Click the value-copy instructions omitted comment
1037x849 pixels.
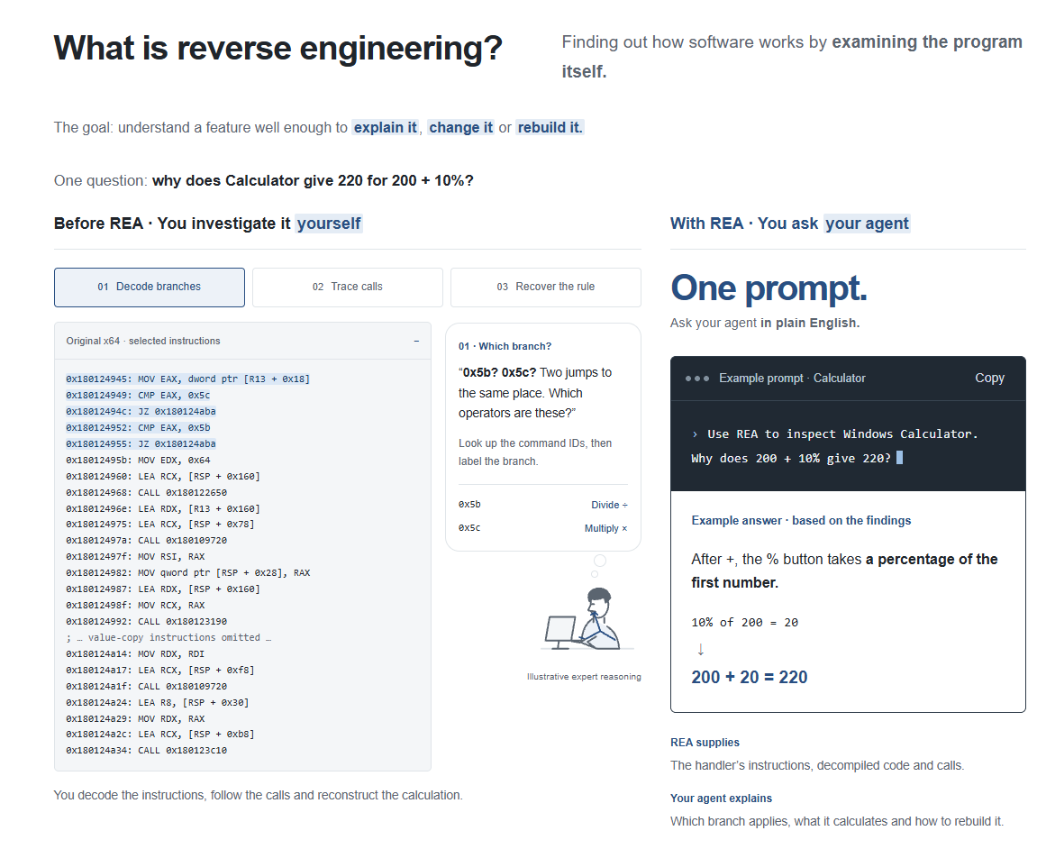tap(168, 637)
